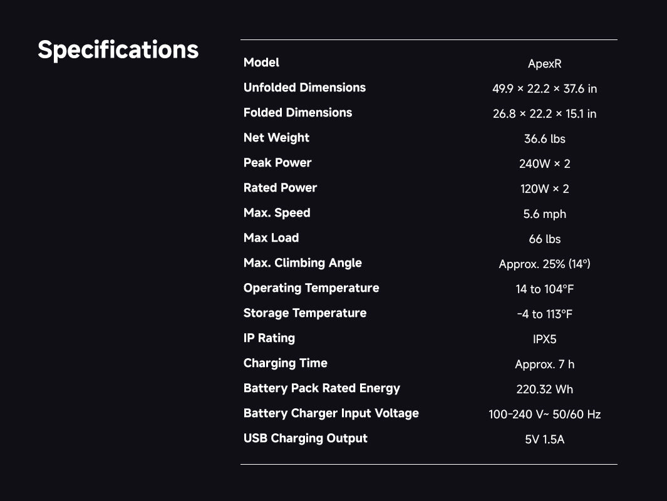Click the Peak Power label

tap(277, 163)
